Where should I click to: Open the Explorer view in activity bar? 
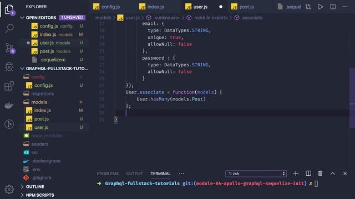point(9,9)
